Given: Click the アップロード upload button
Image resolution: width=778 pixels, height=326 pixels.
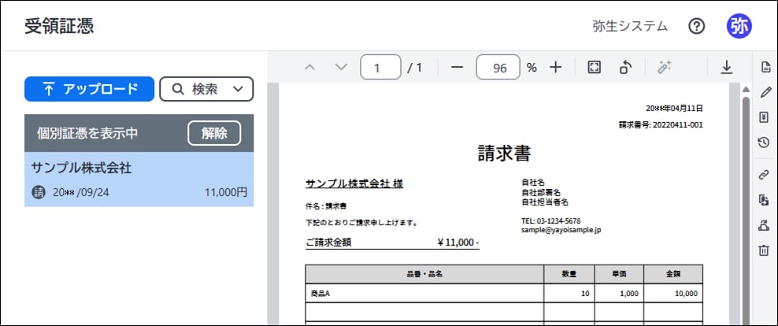Looking at the screenshot, I should [x=89, y=89].
